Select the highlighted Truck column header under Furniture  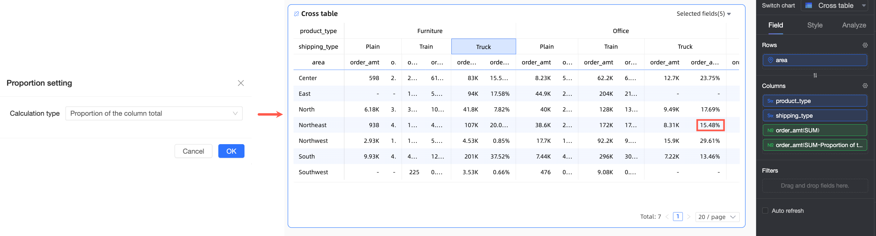[483, 47]
